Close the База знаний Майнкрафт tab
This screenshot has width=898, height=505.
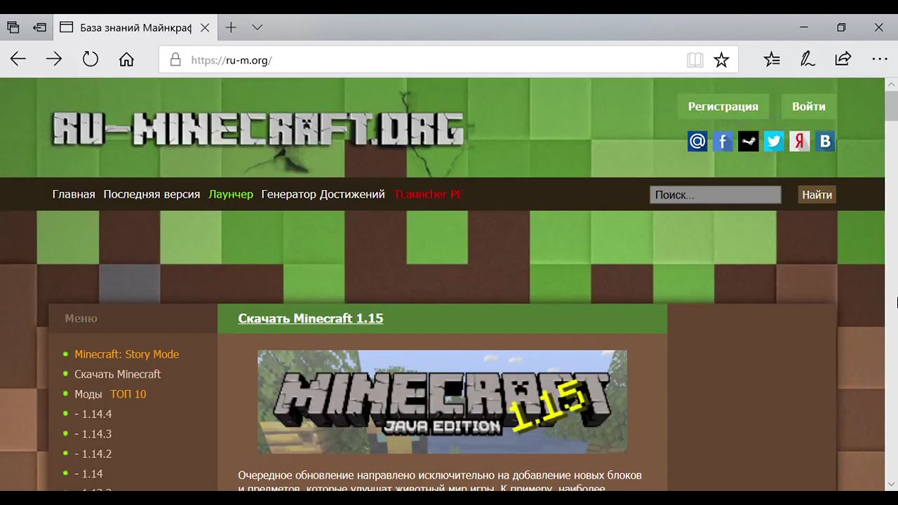coord(204,28)
